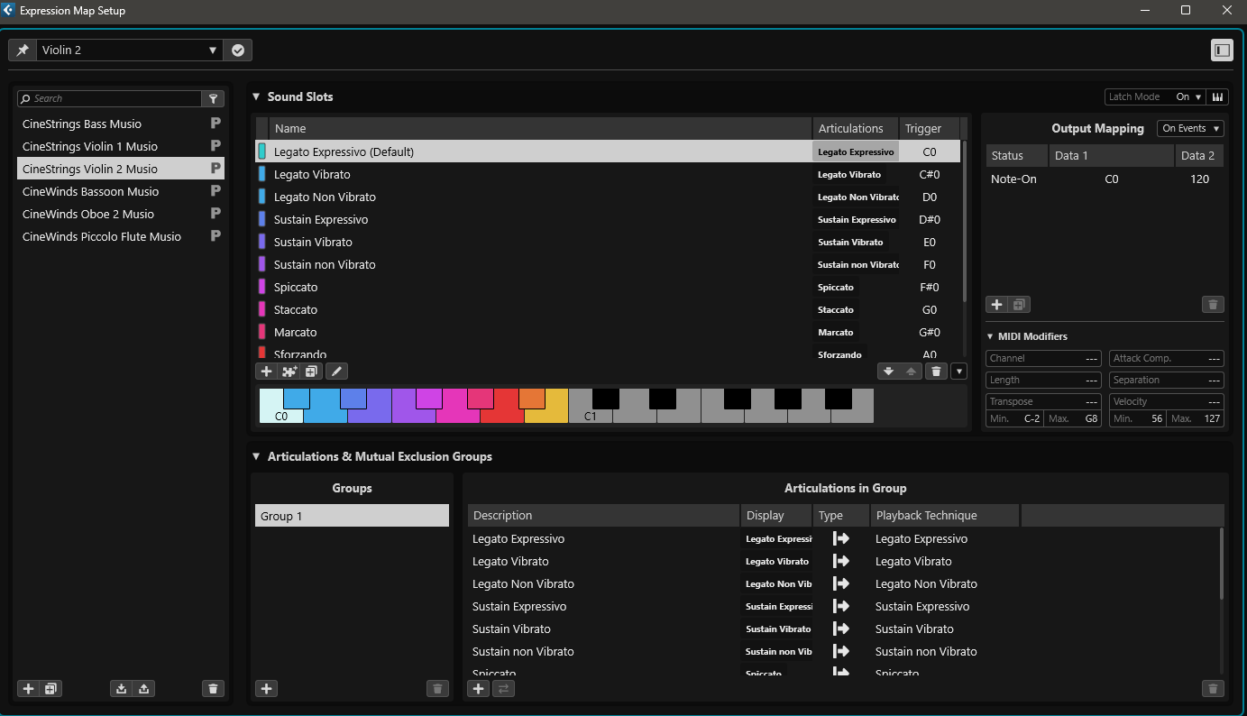Image resolution: width=1247 pixels, height=716 pixels.
Task: Duplicate the selected expression map
Action: tap(50, 689)
